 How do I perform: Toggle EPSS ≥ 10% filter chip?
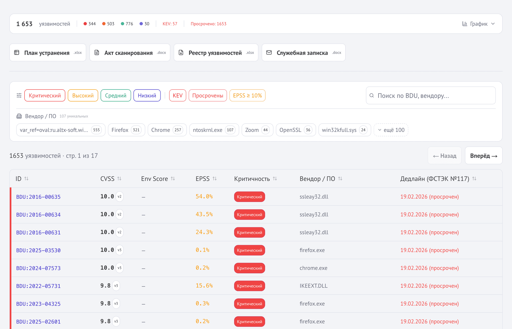[247, 95]
